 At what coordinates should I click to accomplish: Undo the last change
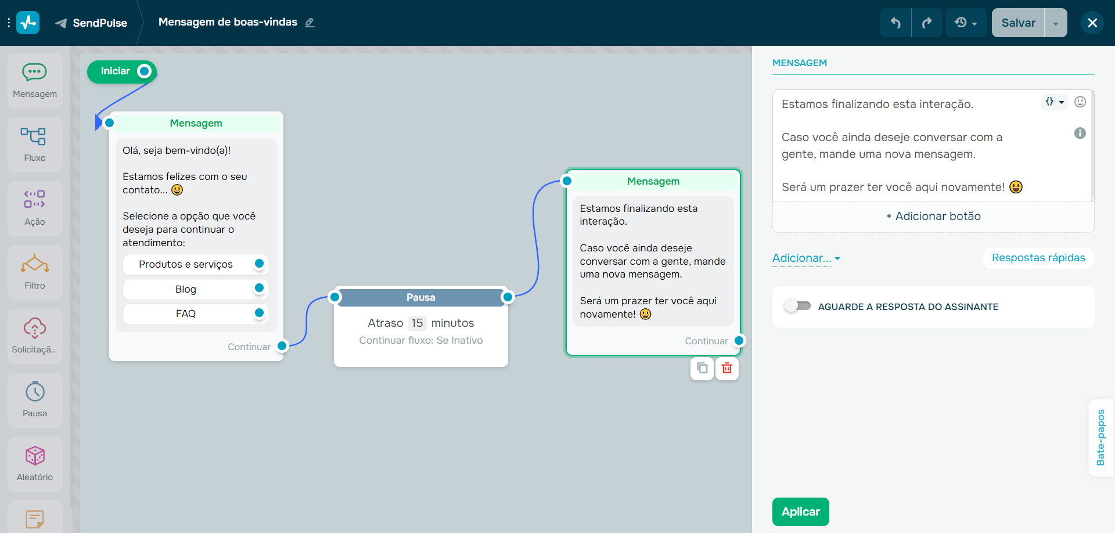tap(895, 23)
